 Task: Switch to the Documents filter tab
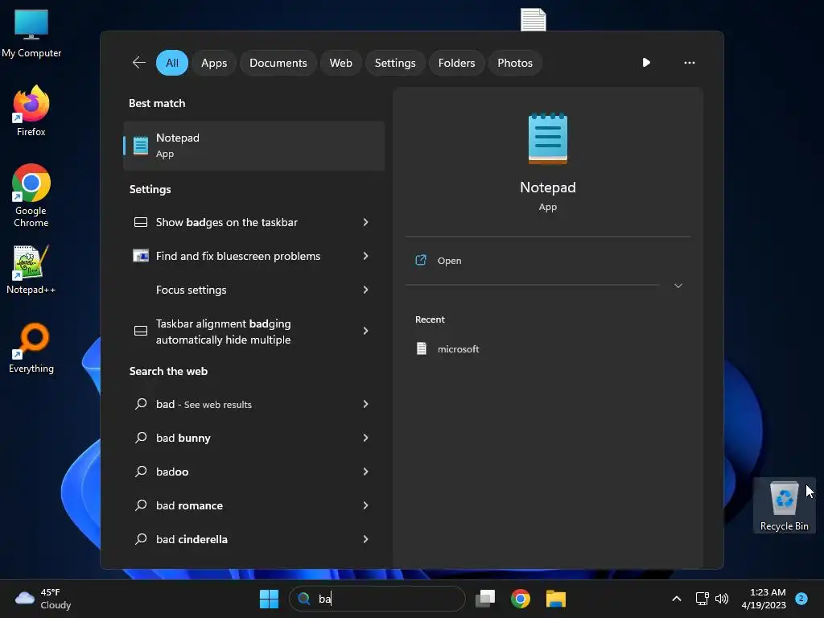tap(278, 63)
